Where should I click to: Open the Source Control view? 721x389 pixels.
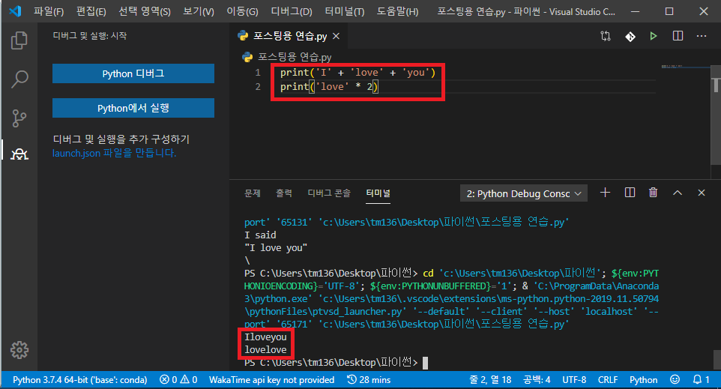[19, 118]
